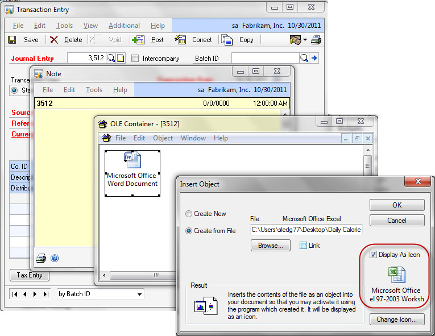This screenshot has height=336, width=435.
Task: Open Edit menu in the Note window
Action: (69, 90)
